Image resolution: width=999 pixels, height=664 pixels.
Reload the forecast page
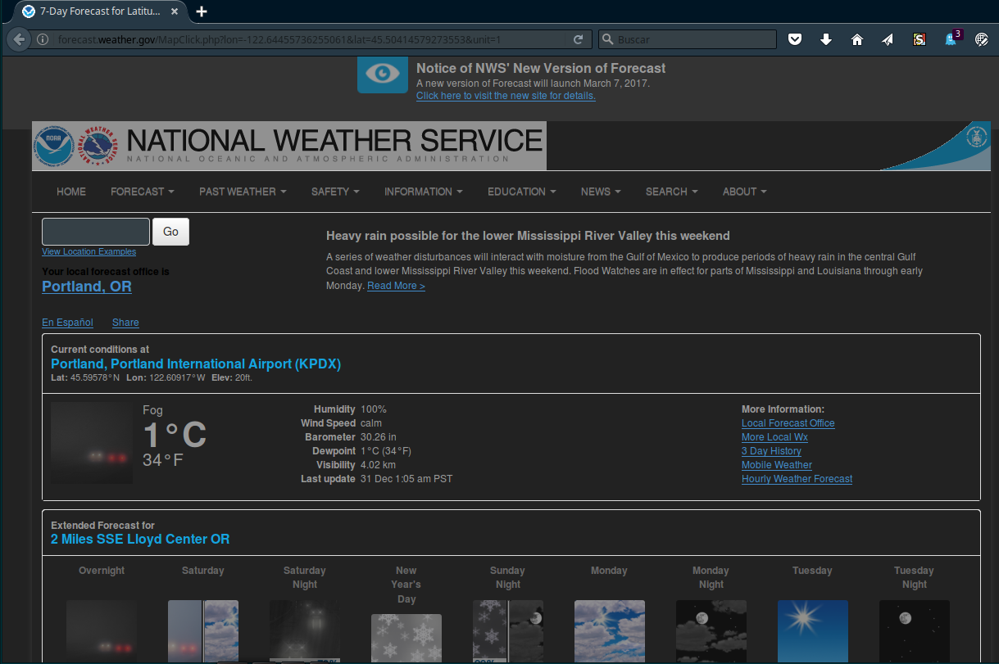pos(577,38)
